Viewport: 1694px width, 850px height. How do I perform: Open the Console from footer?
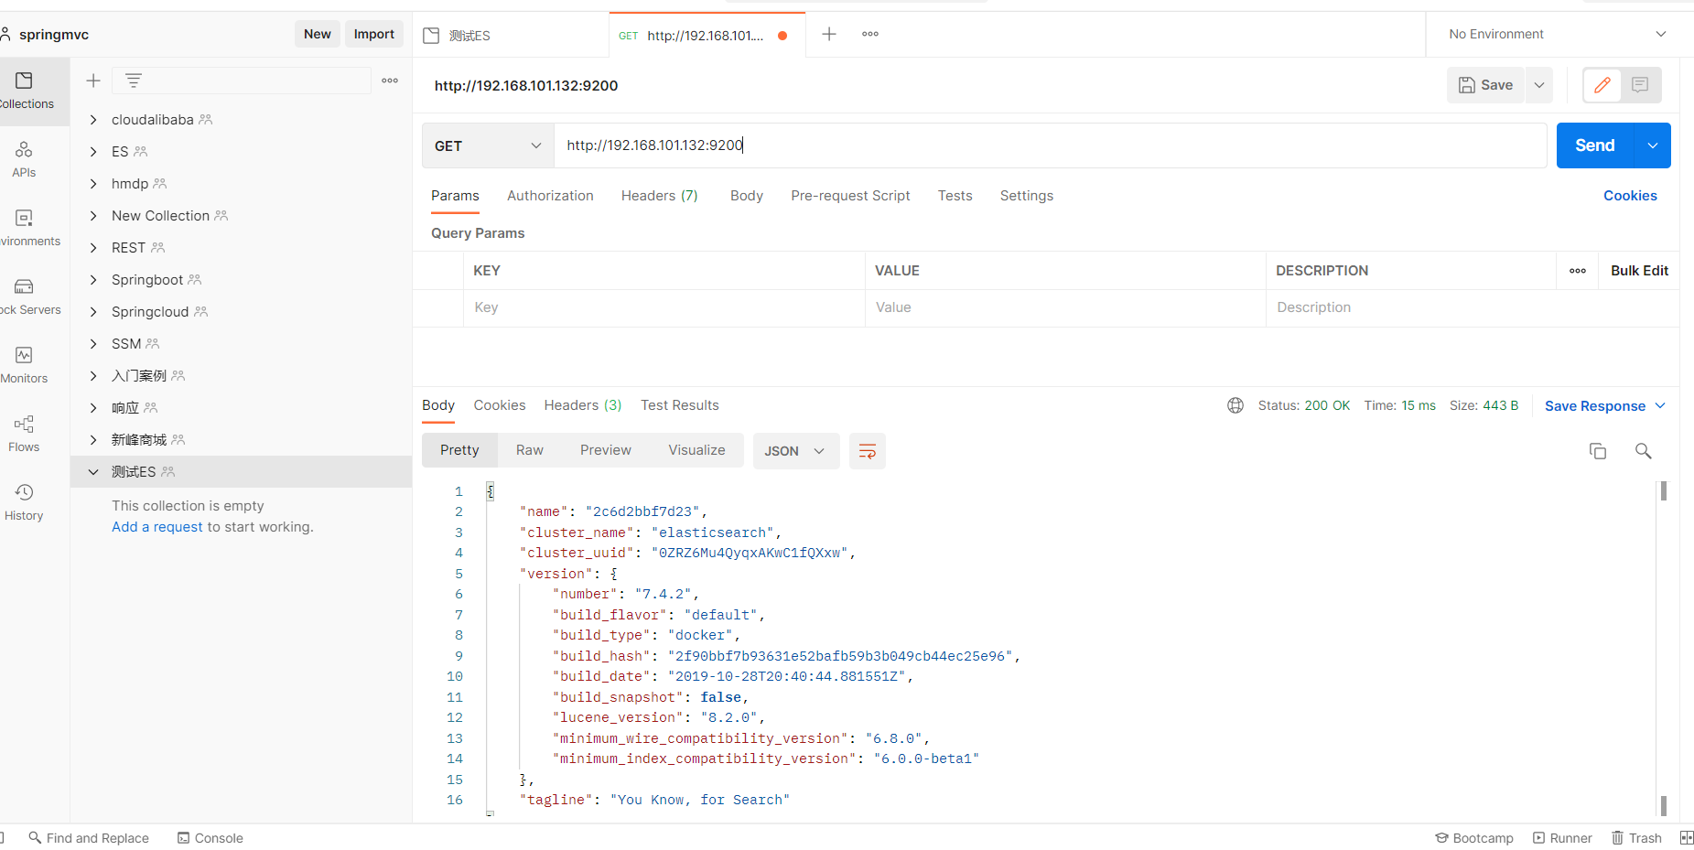pyautogui.click(x=210, y=838)
